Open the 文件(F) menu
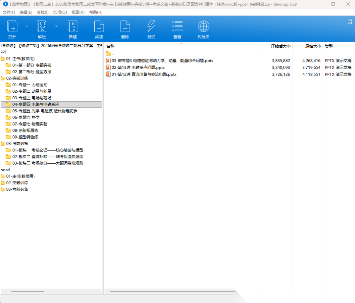Image resolution: width=355 pixels, height=303 pixels. 9,12
